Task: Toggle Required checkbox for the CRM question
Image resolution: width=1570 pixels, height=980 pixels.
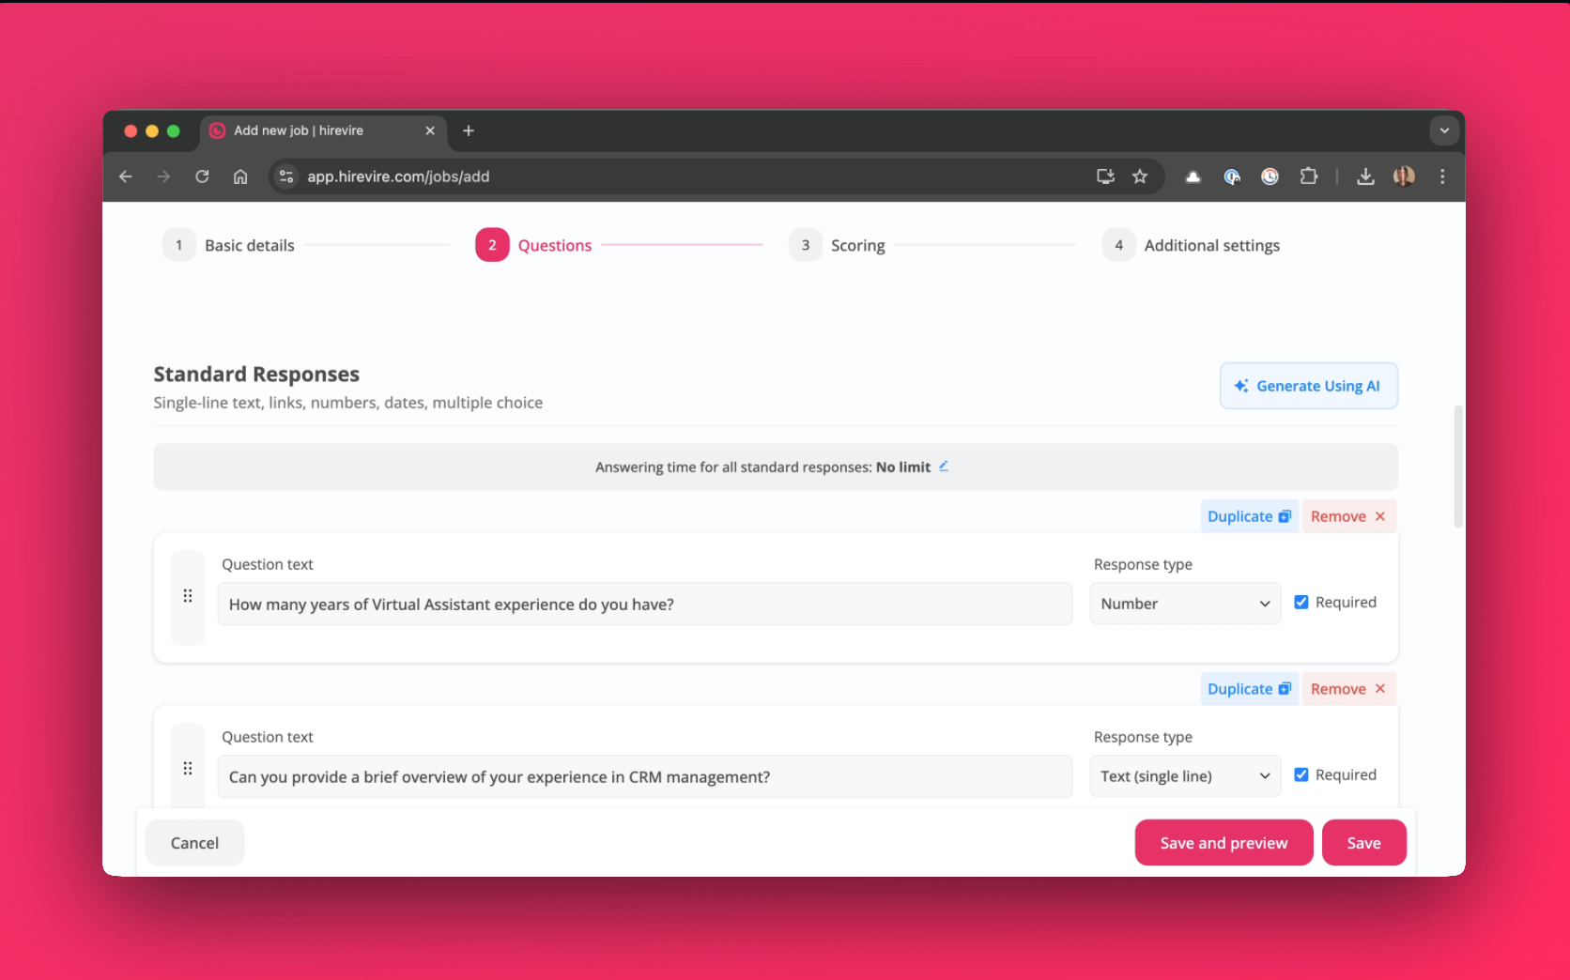Action: tap(1301, 775)
